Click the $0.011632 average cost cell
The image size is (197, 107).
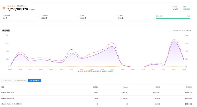[188, 104]
